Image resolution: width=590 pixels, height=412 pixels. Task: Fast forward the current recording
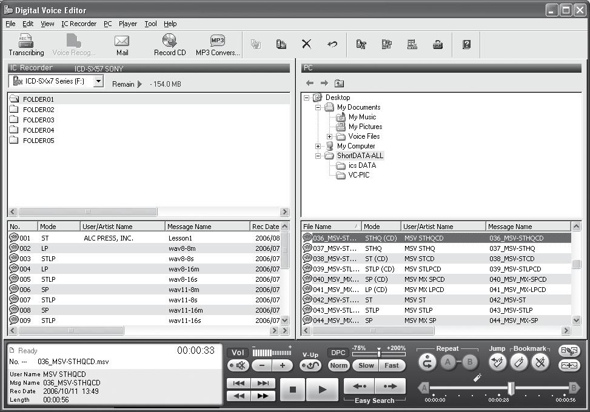pos(263,396)
